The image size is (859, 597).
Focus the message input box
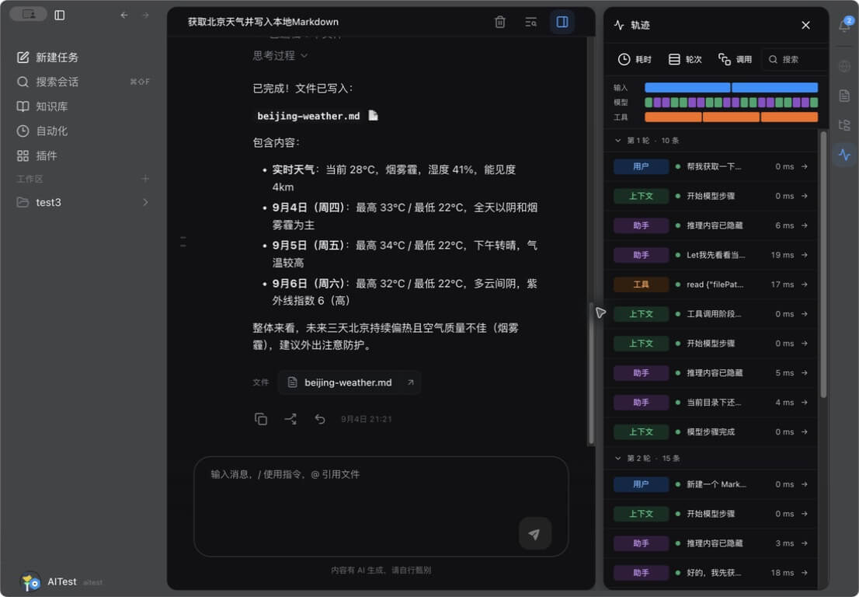(x=381, y=506)
